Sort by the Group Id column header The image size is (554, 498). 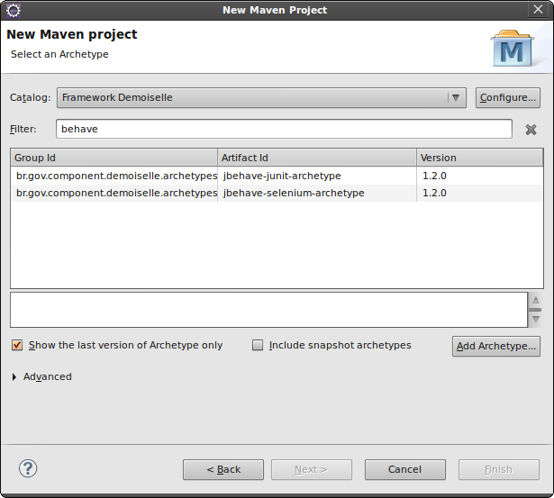pos(114,158)
